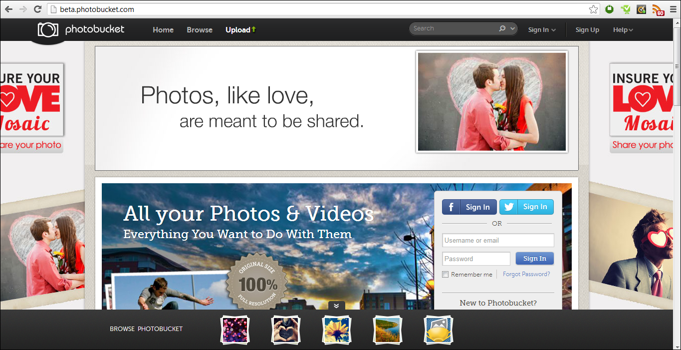Click the right Insure Your Love Mosaic ad
Screen dimensions: 681x350
pos(641,107)
